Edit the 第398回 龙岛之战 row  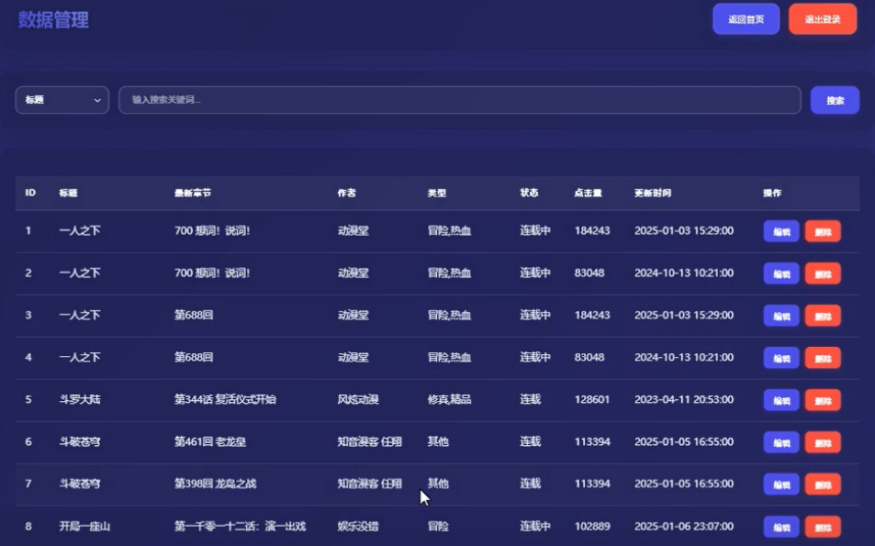[781, 485]
